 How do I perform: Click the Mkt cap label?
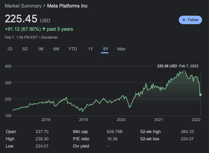(80, 132)
